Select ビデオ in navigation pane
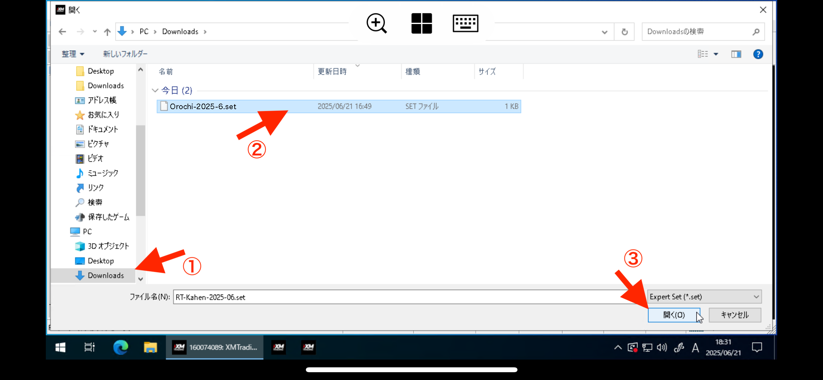The image size is (823, 380). coord(95,158)
